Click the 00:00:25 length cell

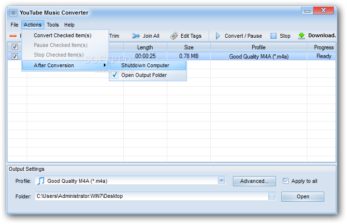coord(145,56)
